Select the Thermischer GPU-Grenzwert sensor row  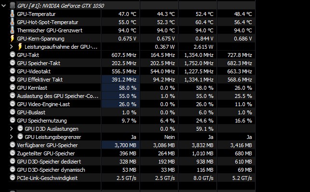(x=132, y=30)
